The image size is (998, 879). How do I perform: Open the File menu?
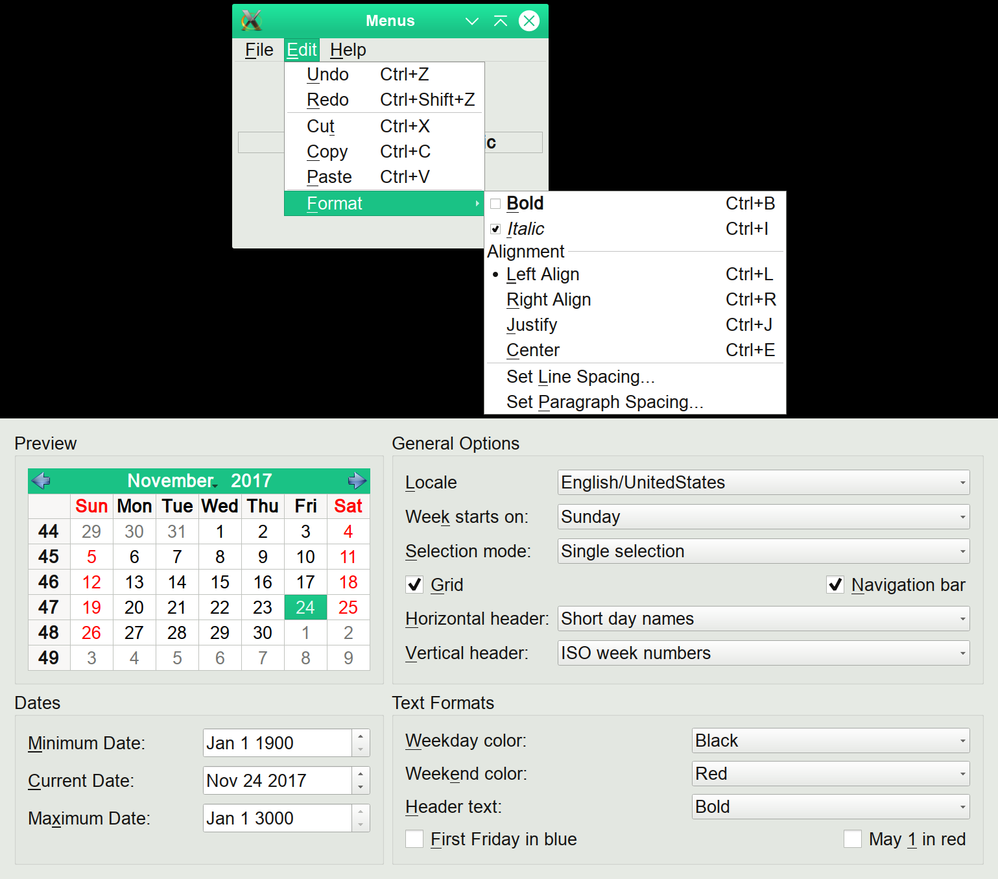click(x=259, y=50)
